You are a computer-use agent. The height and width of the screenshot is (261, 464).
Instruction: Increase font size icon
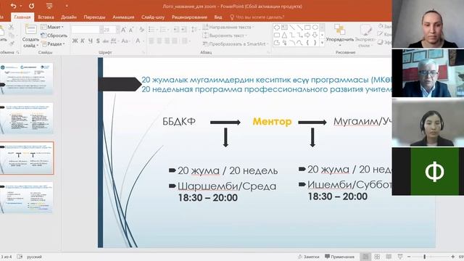coord(123,30)
